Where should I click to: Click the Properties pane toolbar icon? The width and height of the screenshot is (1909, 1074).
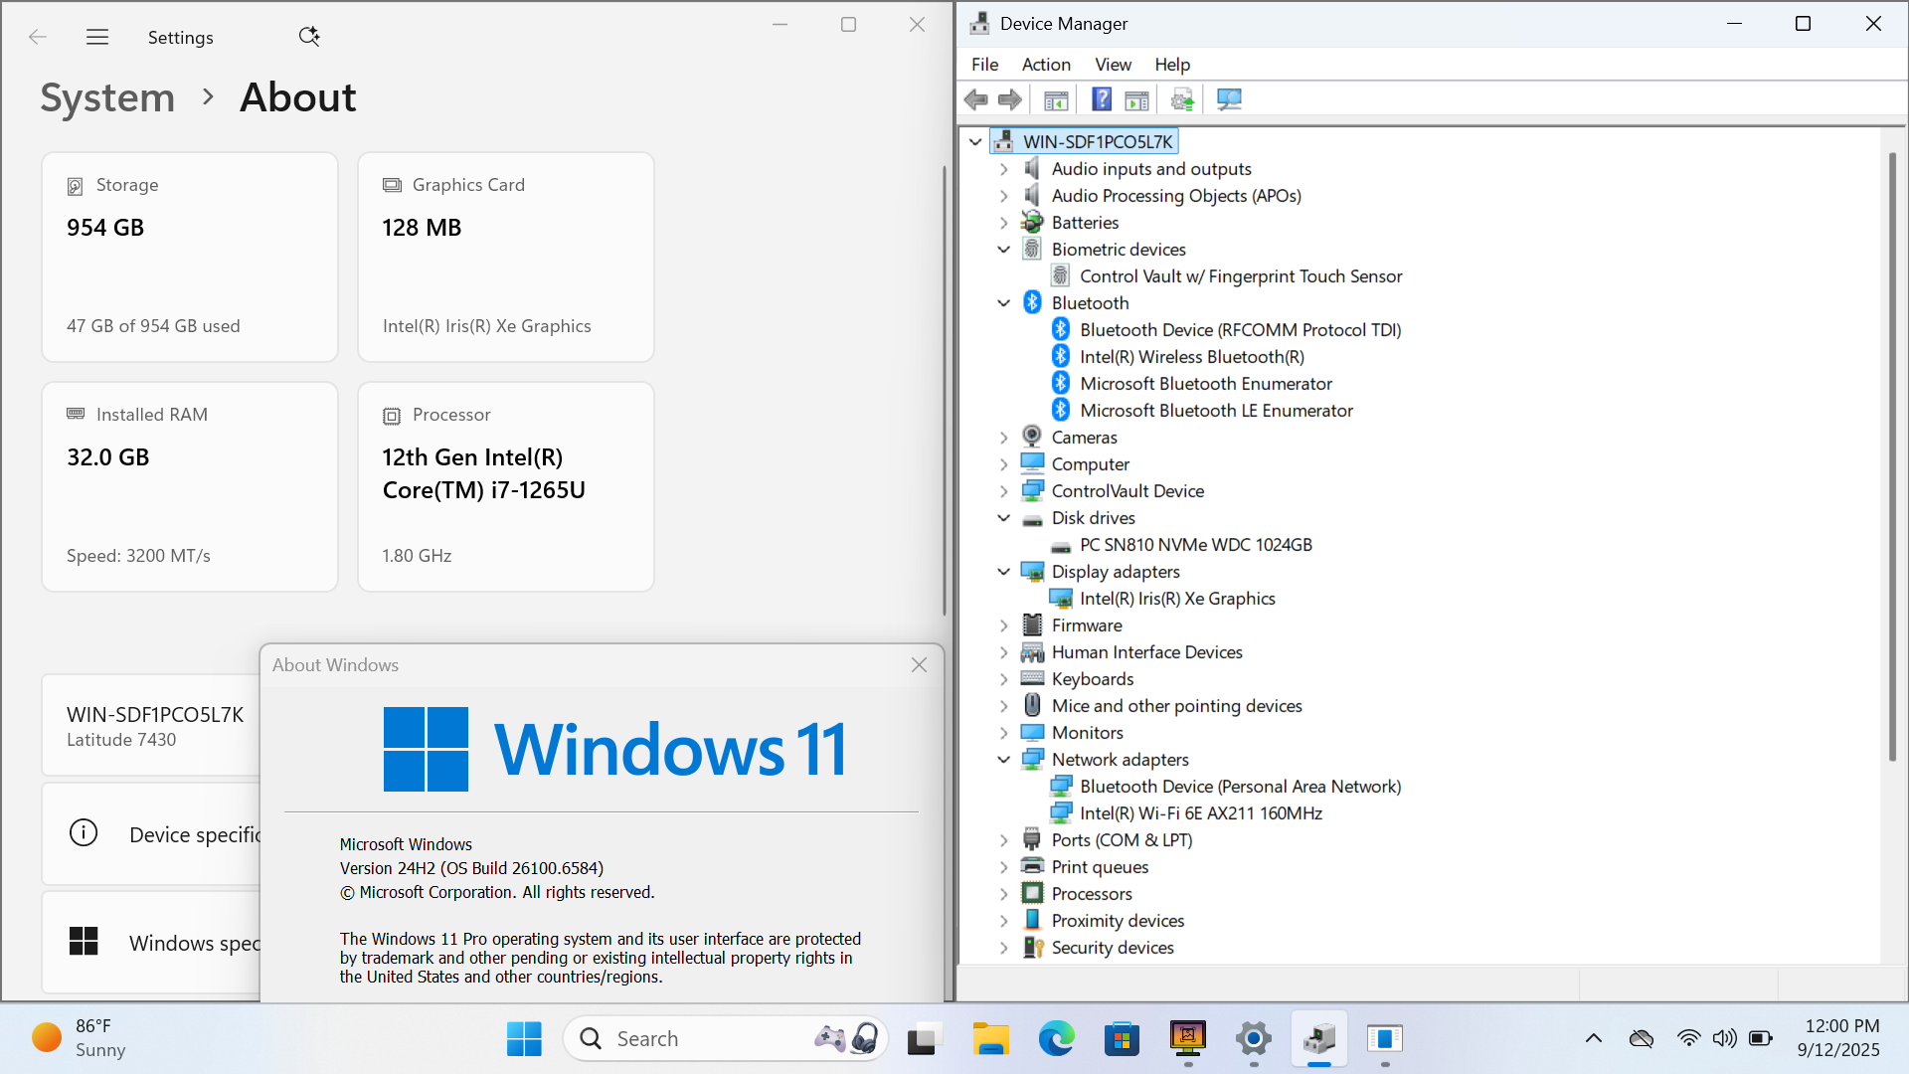[1136, 99]
